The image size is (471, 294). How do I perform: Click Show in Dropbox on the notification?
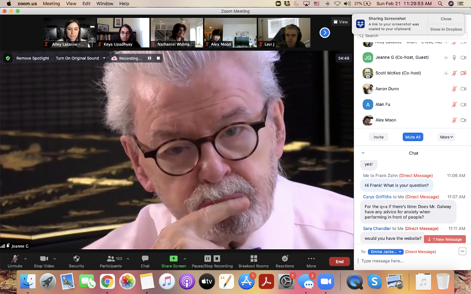446,29
